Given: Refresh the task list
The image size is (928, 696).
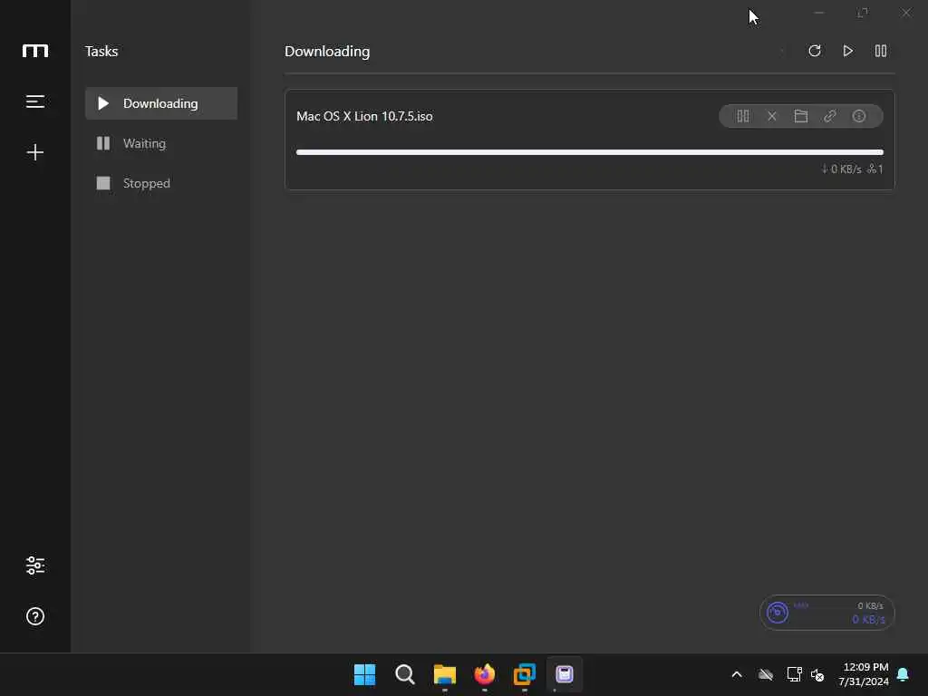Looking at the screenshot, I should [815, 51].
